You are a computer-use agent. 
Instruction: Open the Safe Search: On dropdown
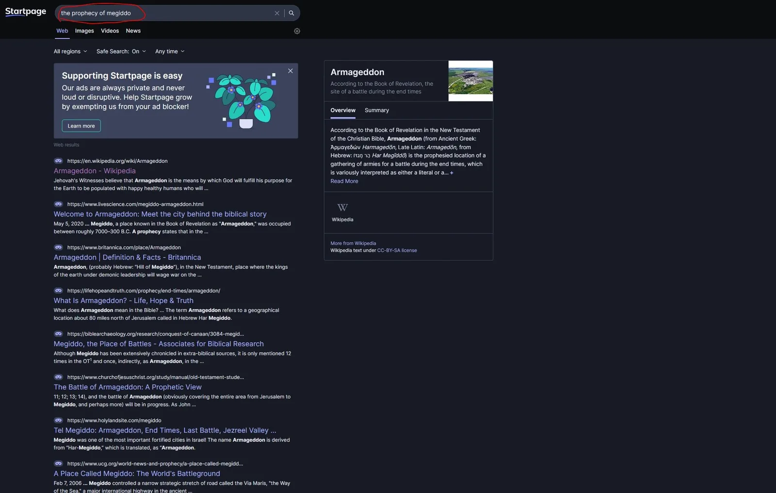point(121,51)
